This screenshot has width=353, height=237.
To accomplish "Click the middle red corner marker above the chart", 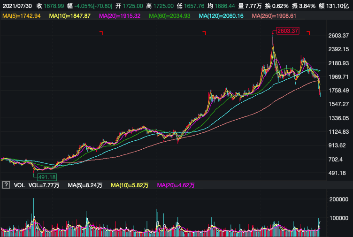I will coord(204,33).
